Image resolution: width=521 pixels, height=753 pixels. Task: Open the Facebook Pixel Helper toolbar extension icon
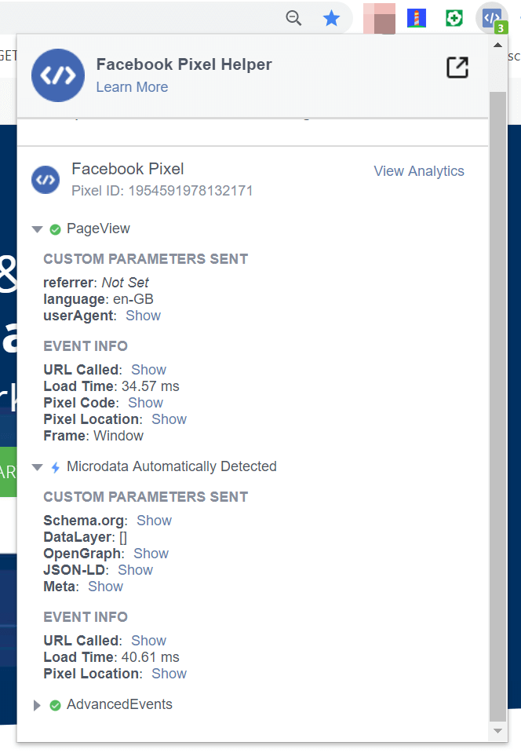click(x=492, y=17)
